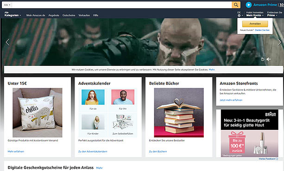
Task: Click the Werbe-Feedback link
Action: pos(267,159)
